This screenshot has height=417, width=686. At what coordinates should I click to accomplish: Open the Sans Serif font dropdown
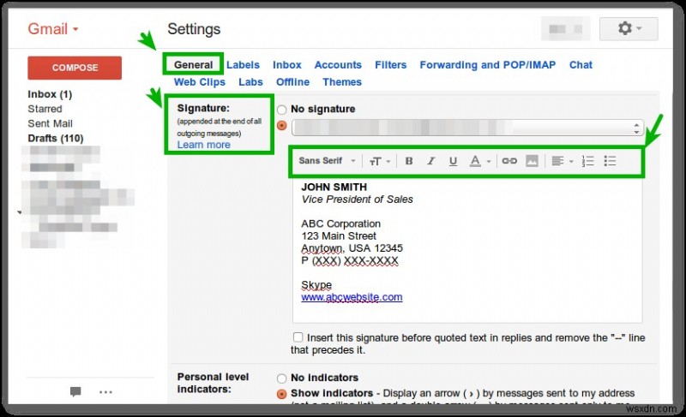327,161
